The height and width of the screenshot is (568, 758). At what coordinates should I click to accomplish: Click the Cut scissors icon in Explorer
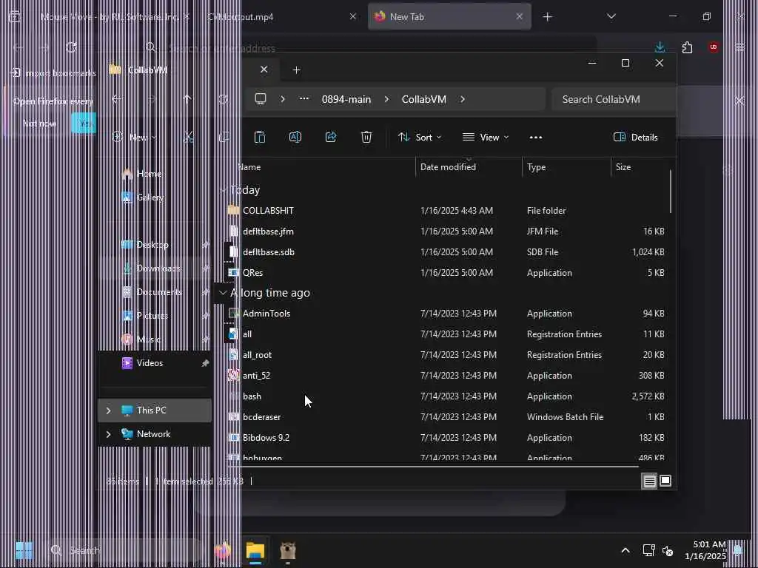[x=189, y=137]
